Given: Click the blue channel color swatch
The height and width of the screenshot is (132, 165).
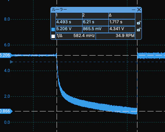Looking at the screenshot, I should (53, 29).
